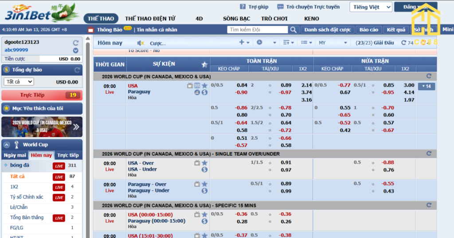Click the search magnifier icon
Viewport: 454px width, 238px height.
294,30
